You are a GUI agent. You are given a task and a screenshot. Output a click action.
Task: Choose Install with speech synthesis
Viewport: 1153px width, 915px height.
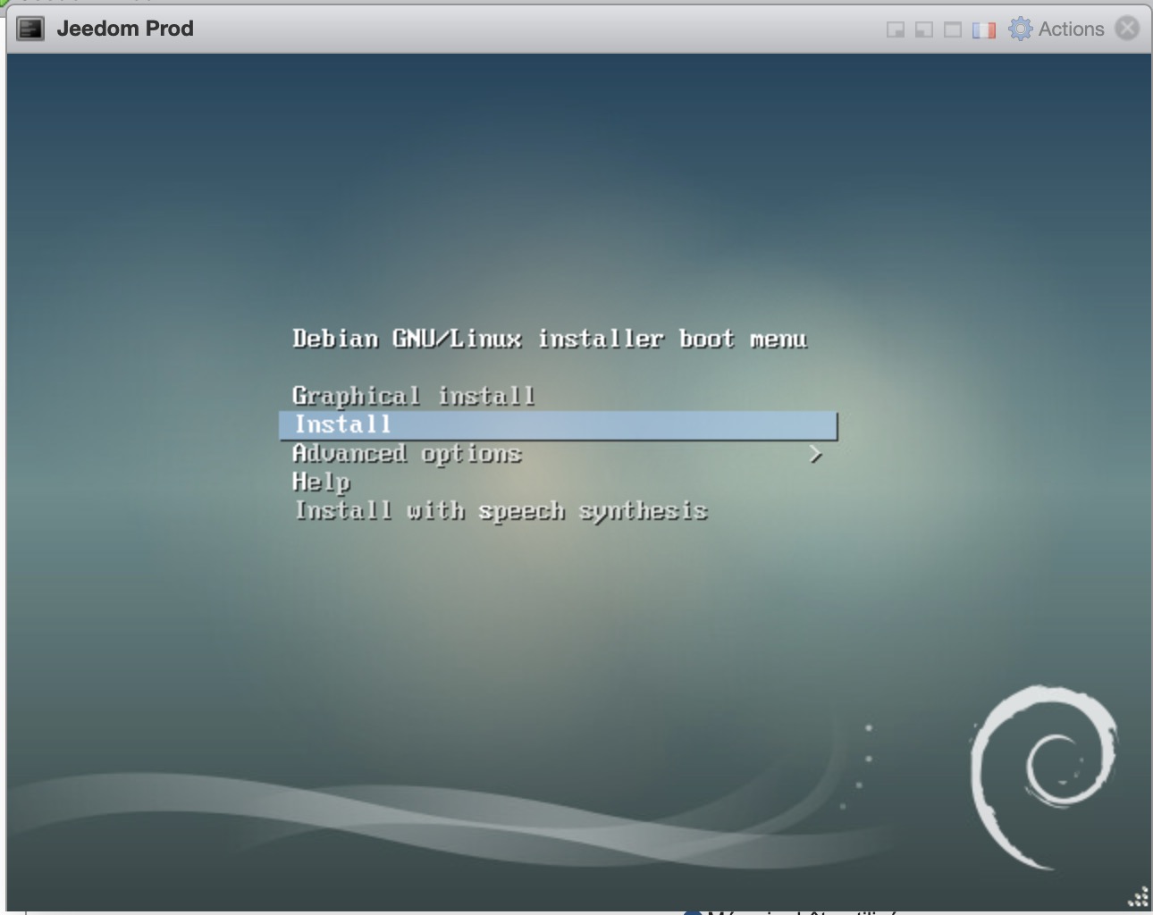coord(501,511)
